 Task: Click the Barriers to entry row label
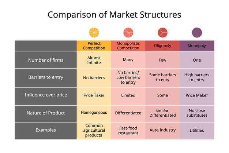tap(46, 77)
